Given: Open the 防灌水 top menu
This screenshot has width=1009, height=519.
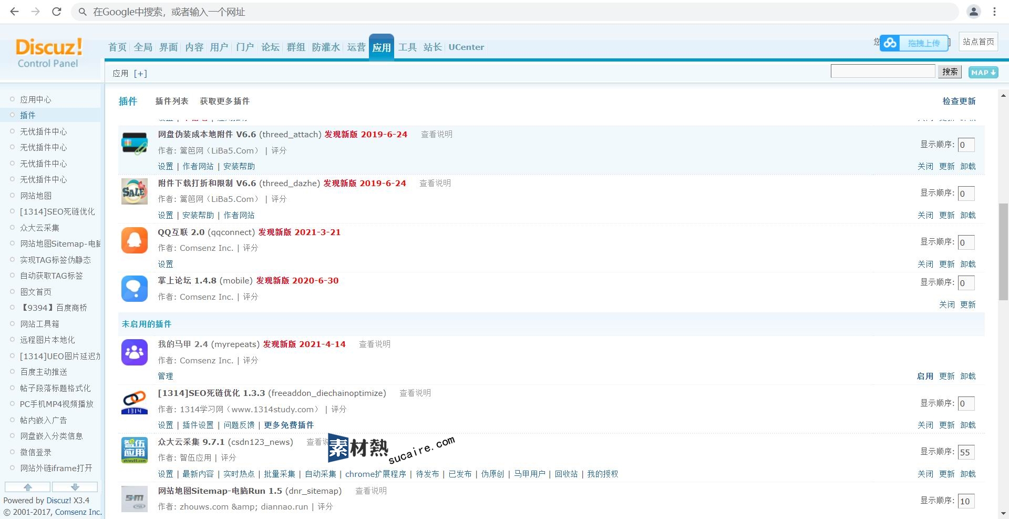Looking at the screenshot, I should [x=326, y=47].
